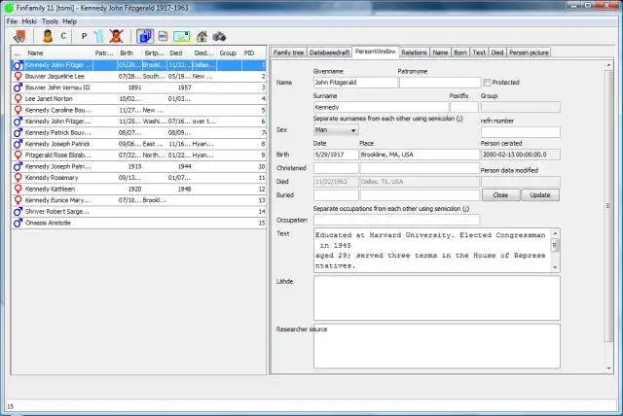Click the camera toolbar icon
The image size is (623, 416).
point(219,36)
